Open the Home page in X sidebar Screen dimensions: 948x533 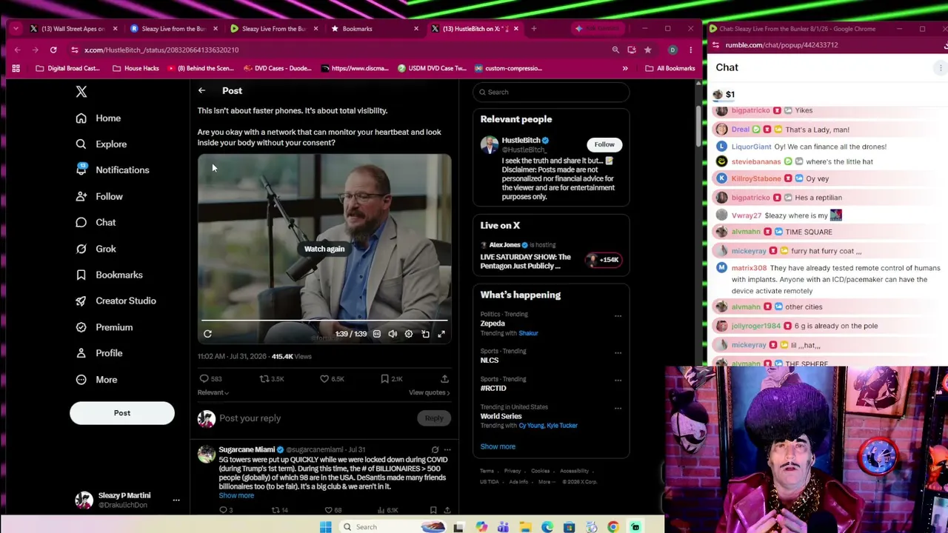tap(99, 118)
